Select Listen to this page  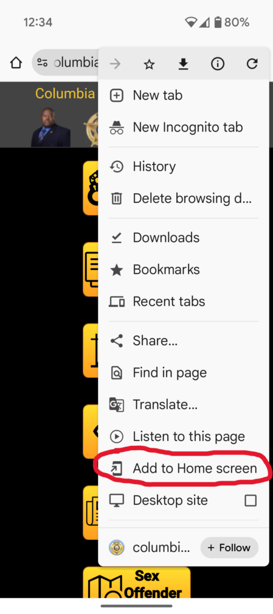coord(184,437)
